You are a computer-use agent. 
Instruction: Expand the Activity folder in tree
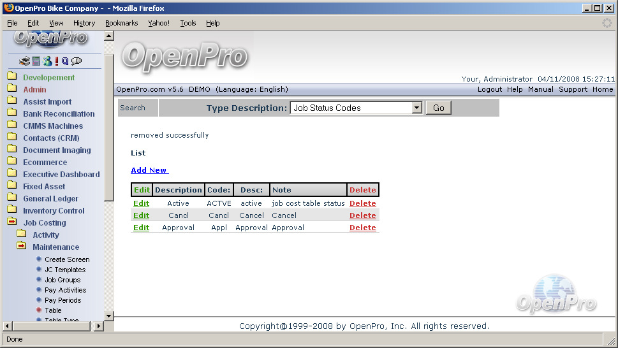22,235
